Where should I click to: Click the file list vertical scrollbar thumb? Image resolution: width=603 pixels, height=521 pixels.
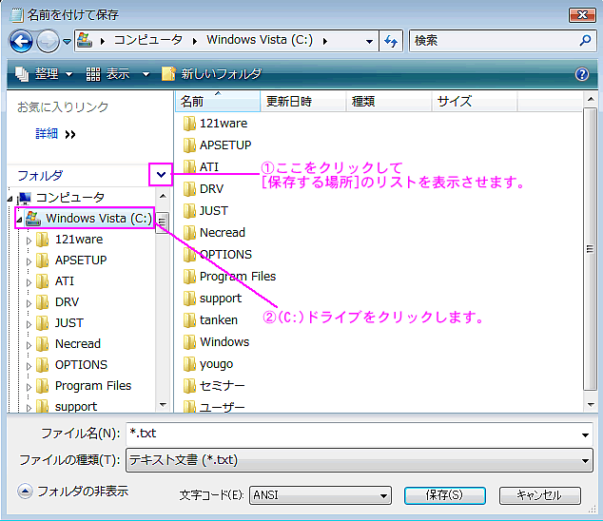590,249
